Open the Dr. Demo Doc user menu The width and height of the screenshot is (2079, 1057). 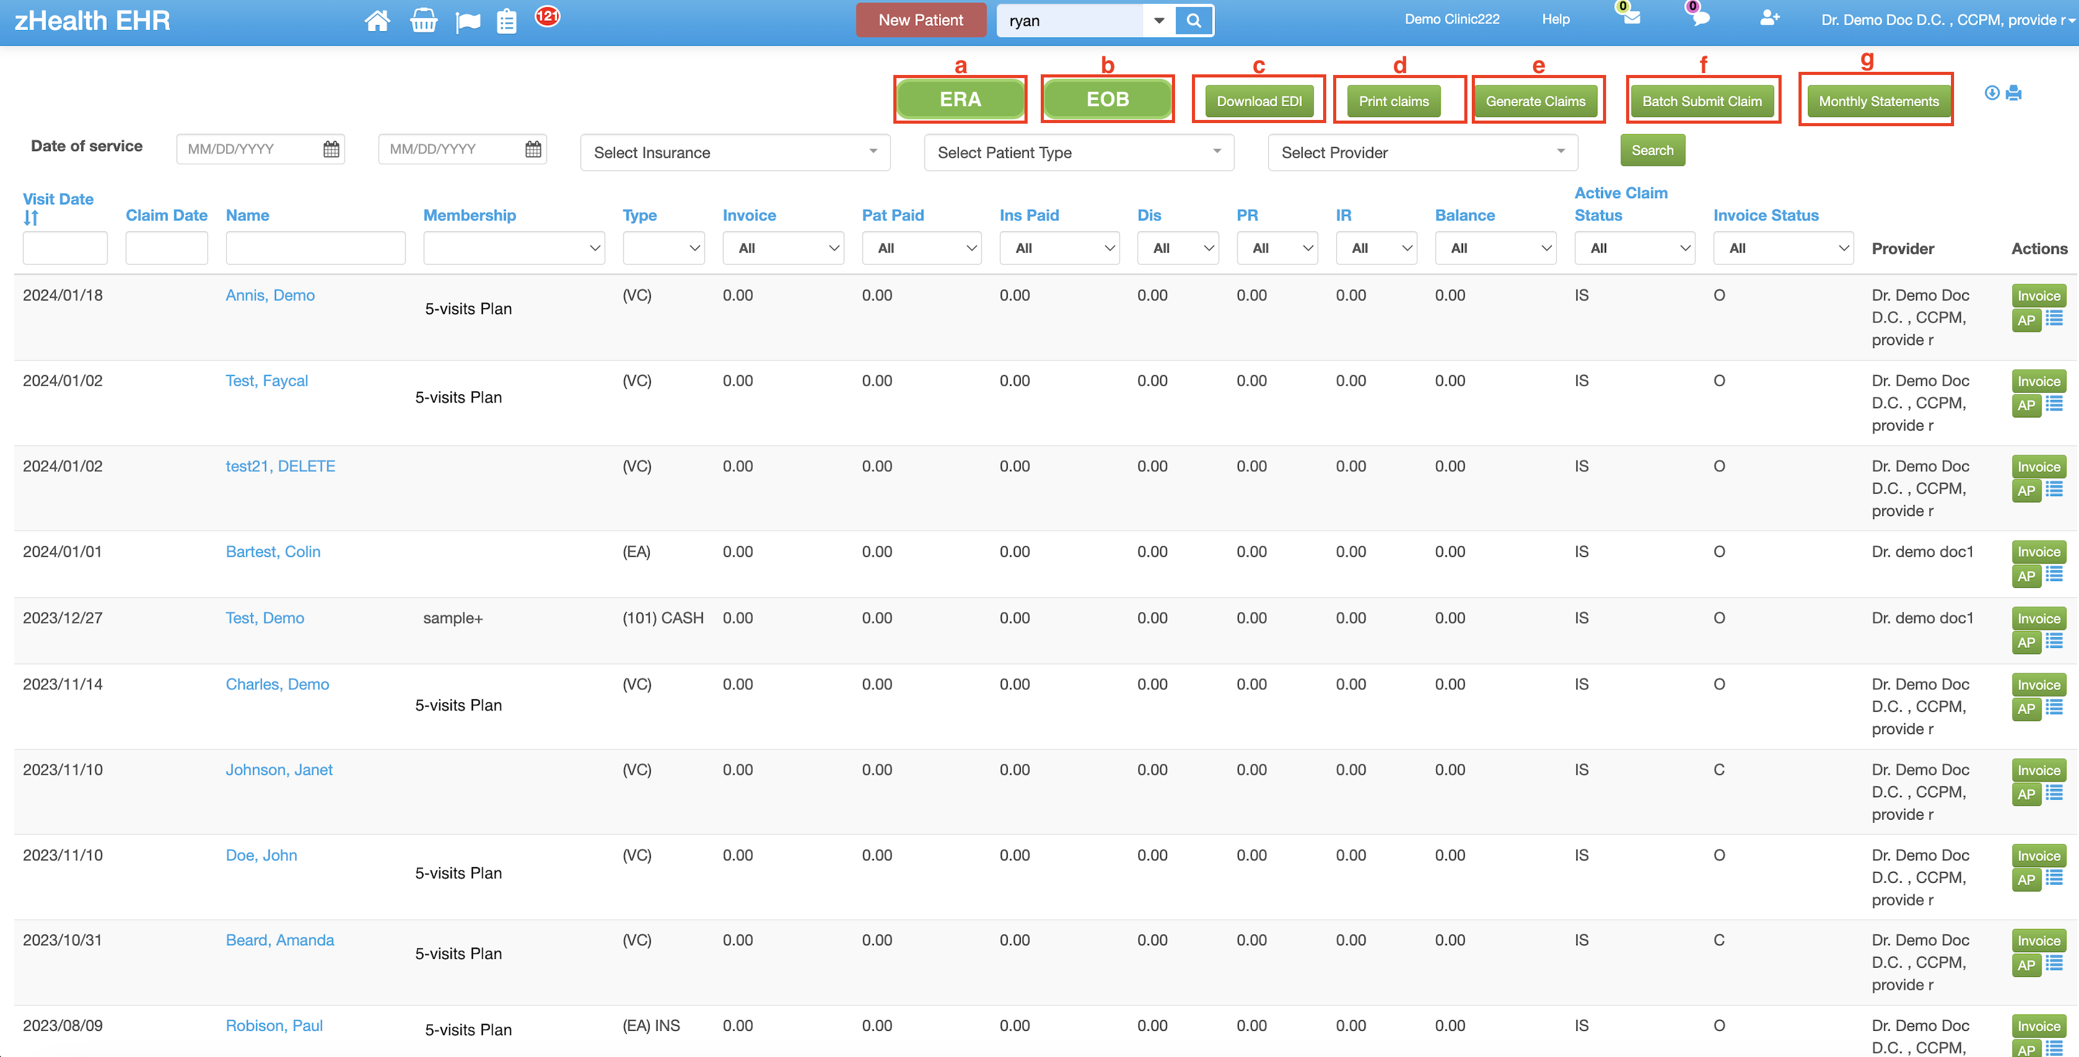(x=1947, y=20)
